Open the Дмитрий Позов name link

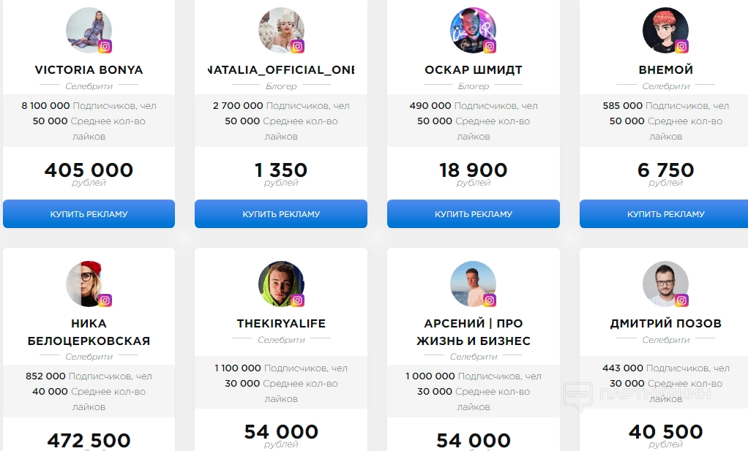click(x=665, y=323)
